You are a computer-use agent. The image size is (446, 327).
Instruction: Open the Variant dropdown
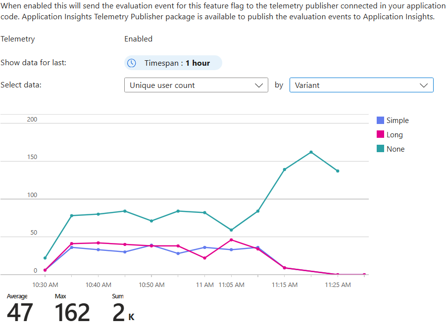(361, 84)
